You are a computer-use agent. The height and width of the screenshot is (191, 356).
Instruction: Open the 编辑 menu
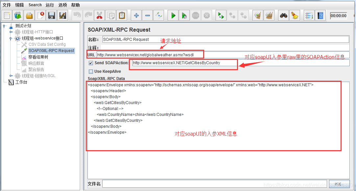coord(19,5)
